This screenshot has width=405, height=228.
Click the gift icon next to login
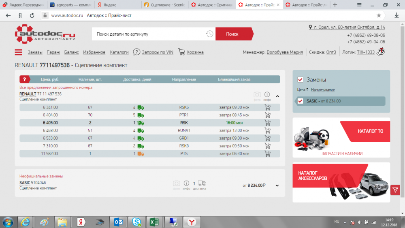pyautogui.click(x=381, y=51)
